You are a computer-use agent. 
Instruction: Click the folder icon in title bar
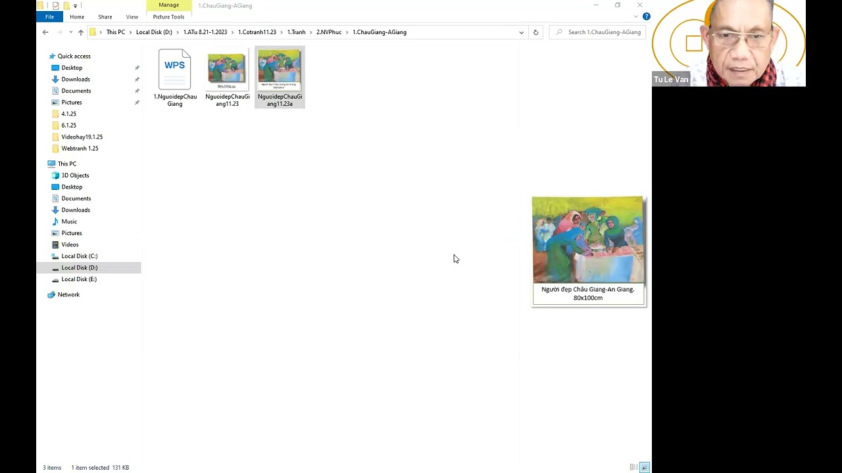point(41,5)
